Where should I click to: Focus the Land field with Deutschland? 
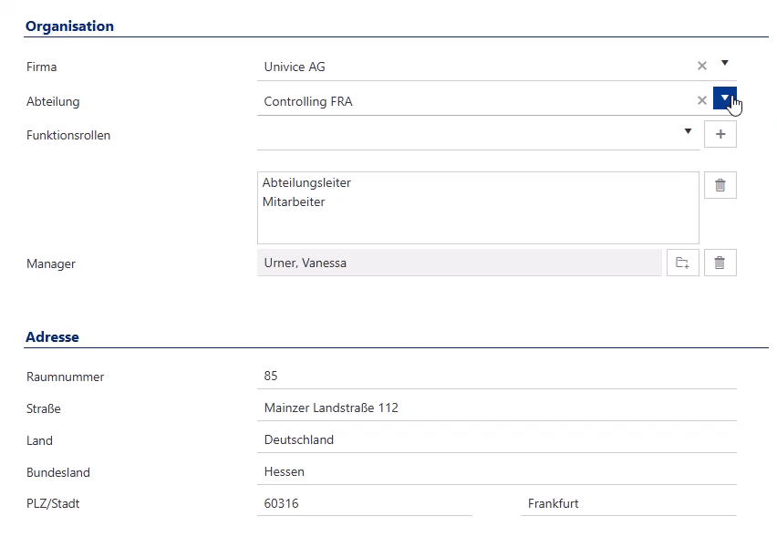coord(496,439)
